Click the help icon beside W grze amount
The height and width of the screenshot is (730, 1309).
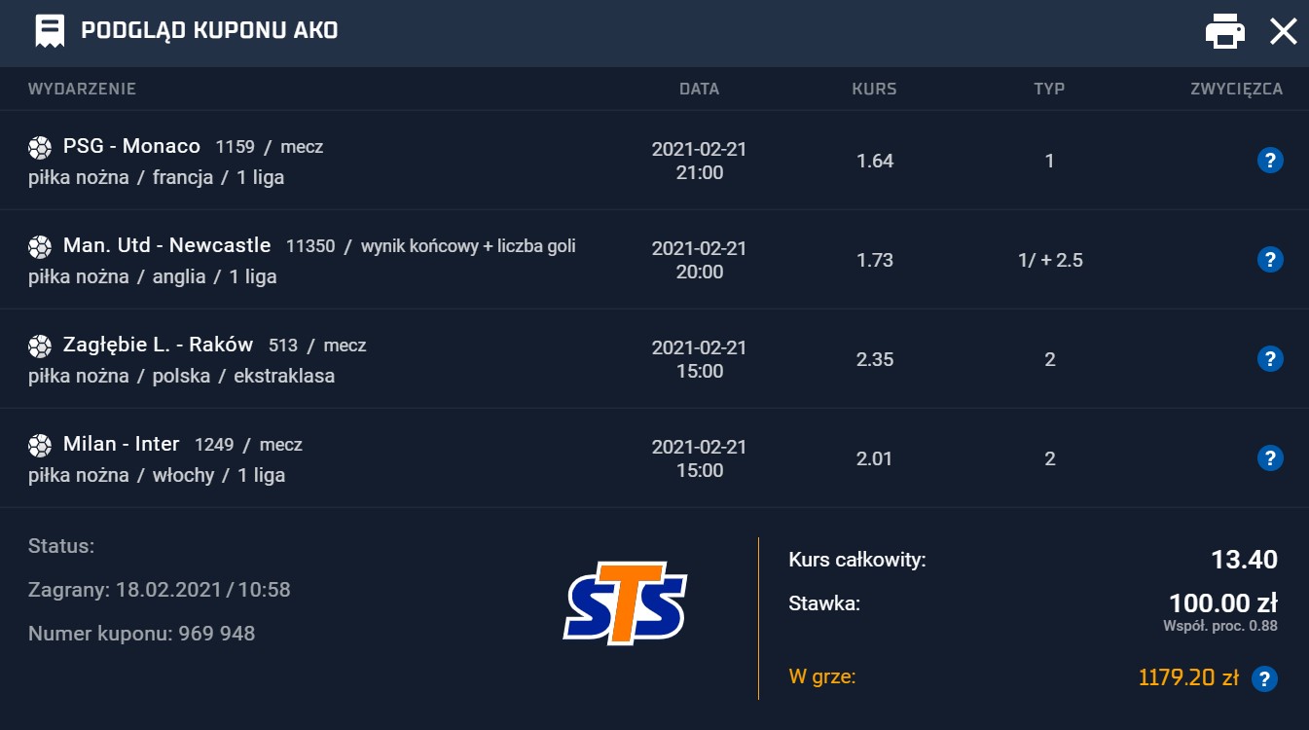coord(1264,678)
